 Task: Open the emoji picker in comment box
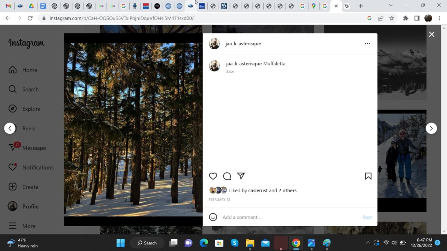pyautogui.click(x=213, y=217)
